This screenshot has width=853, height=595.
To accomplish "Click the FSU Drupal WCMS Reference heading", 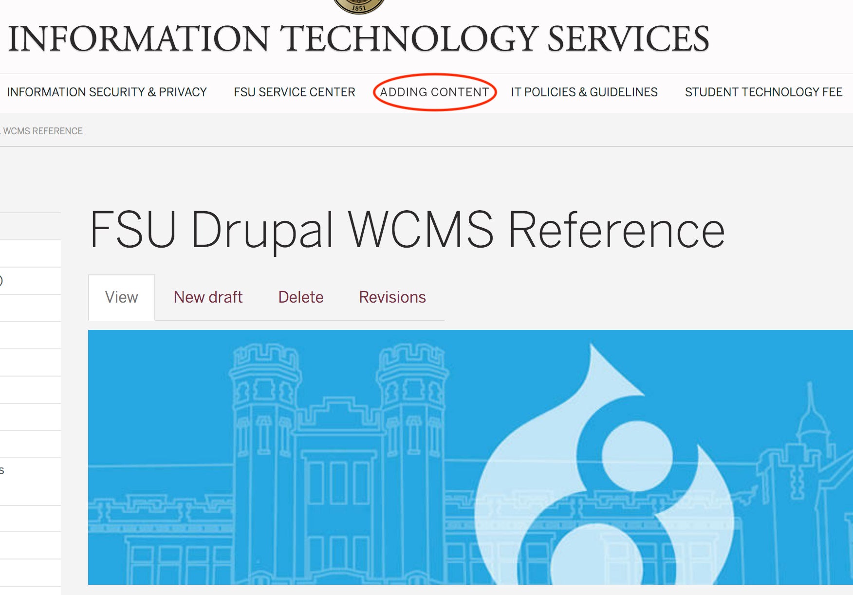I will click(x=408, y=230).
